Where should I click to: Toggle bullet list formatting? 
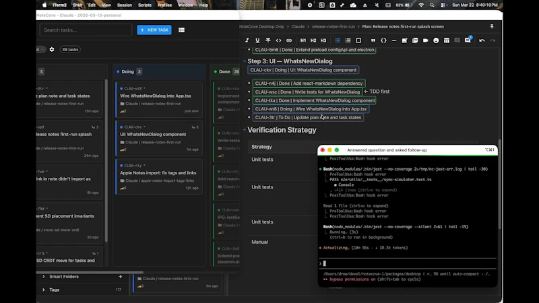(338, 40)
